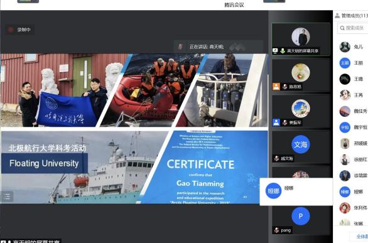Click the orange person icon on 陈思旭's tile
The height and width of the screenshot is (243, 368).
tap(276, 87)
